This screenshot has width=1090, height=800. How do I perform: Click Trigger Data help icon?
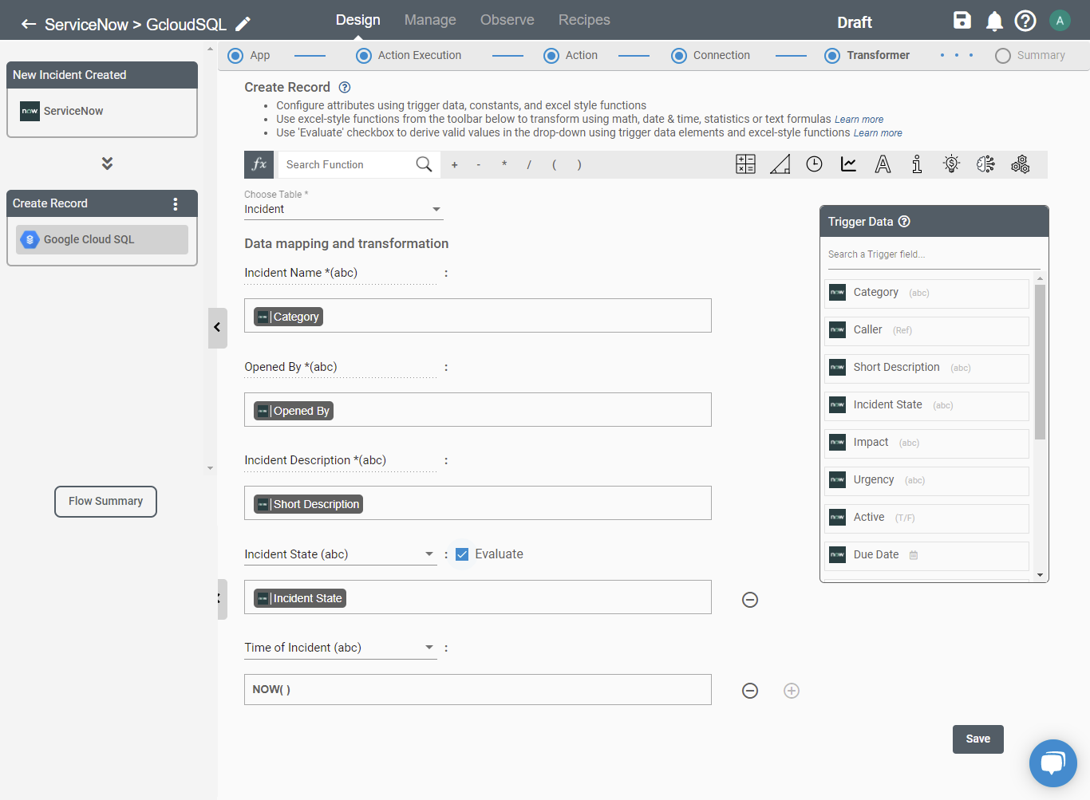pyautogui.click(x=904, y=222)
